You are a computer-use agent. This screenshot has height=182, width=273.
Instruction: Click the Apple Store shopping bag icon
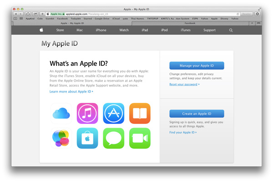87,138
